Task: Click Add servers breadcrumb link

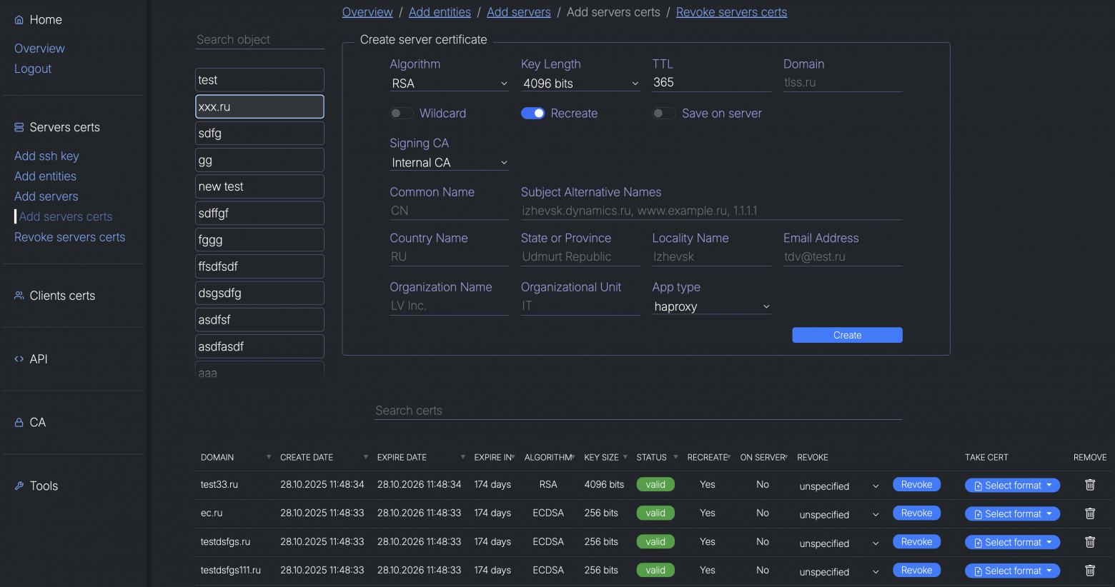Action: pos(519,12)
